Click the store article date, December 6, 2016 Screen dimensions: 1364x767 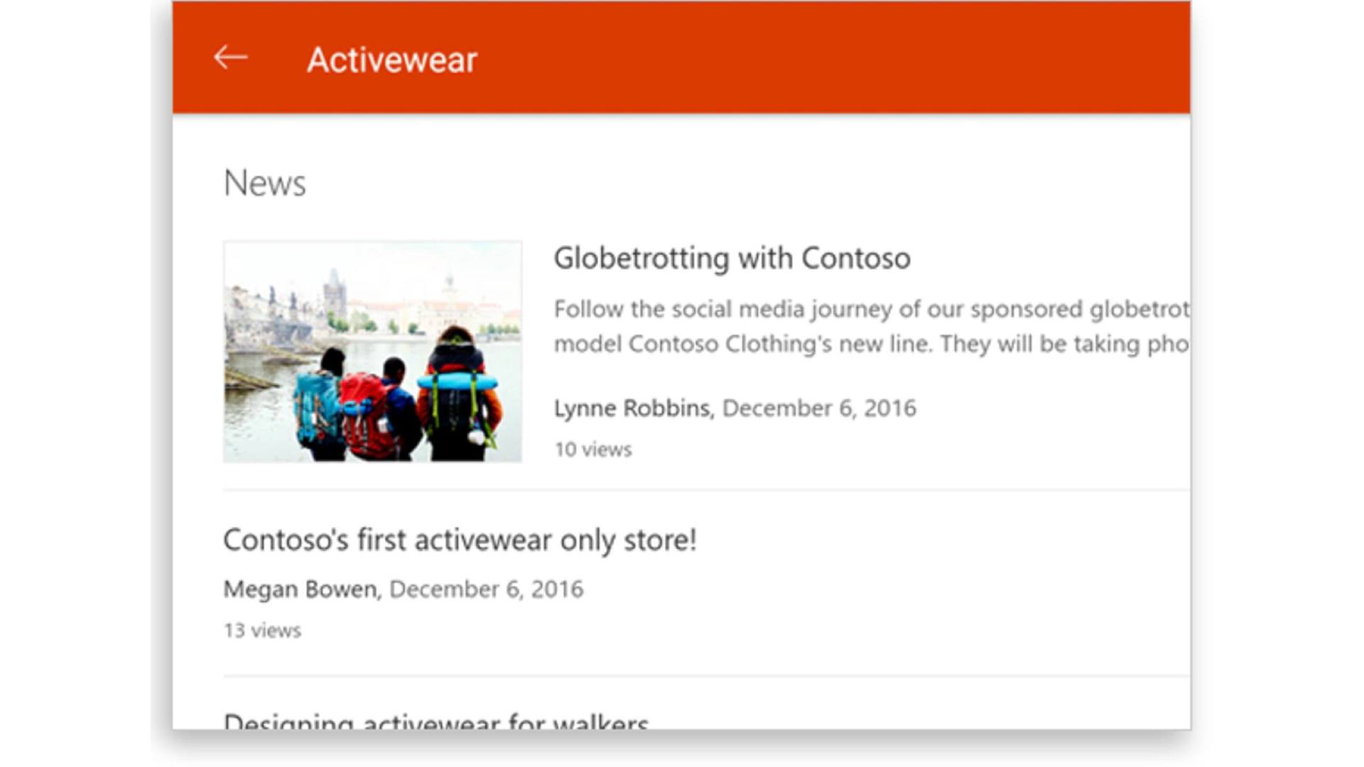pyautogui.click(x=487, y=589)
